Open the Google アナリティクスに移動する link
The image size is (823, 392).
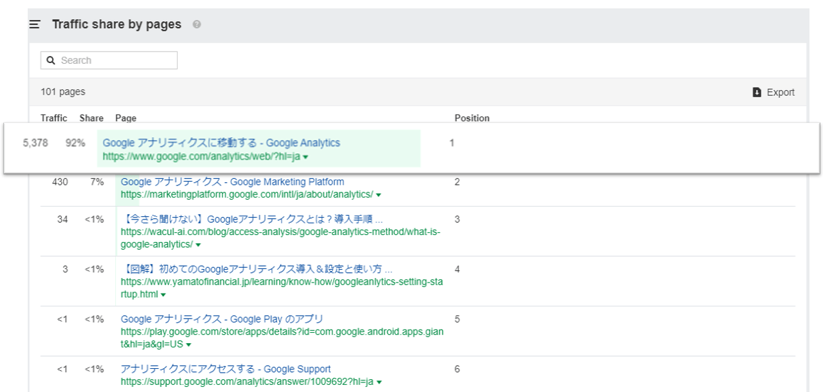(x=222, y=142)
